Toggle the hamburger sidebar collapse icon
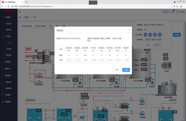Screen dimensions: 186x121 (20, 12)
